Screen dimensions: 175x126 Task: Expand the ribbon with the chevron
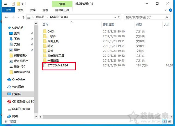tap(165, 10)
